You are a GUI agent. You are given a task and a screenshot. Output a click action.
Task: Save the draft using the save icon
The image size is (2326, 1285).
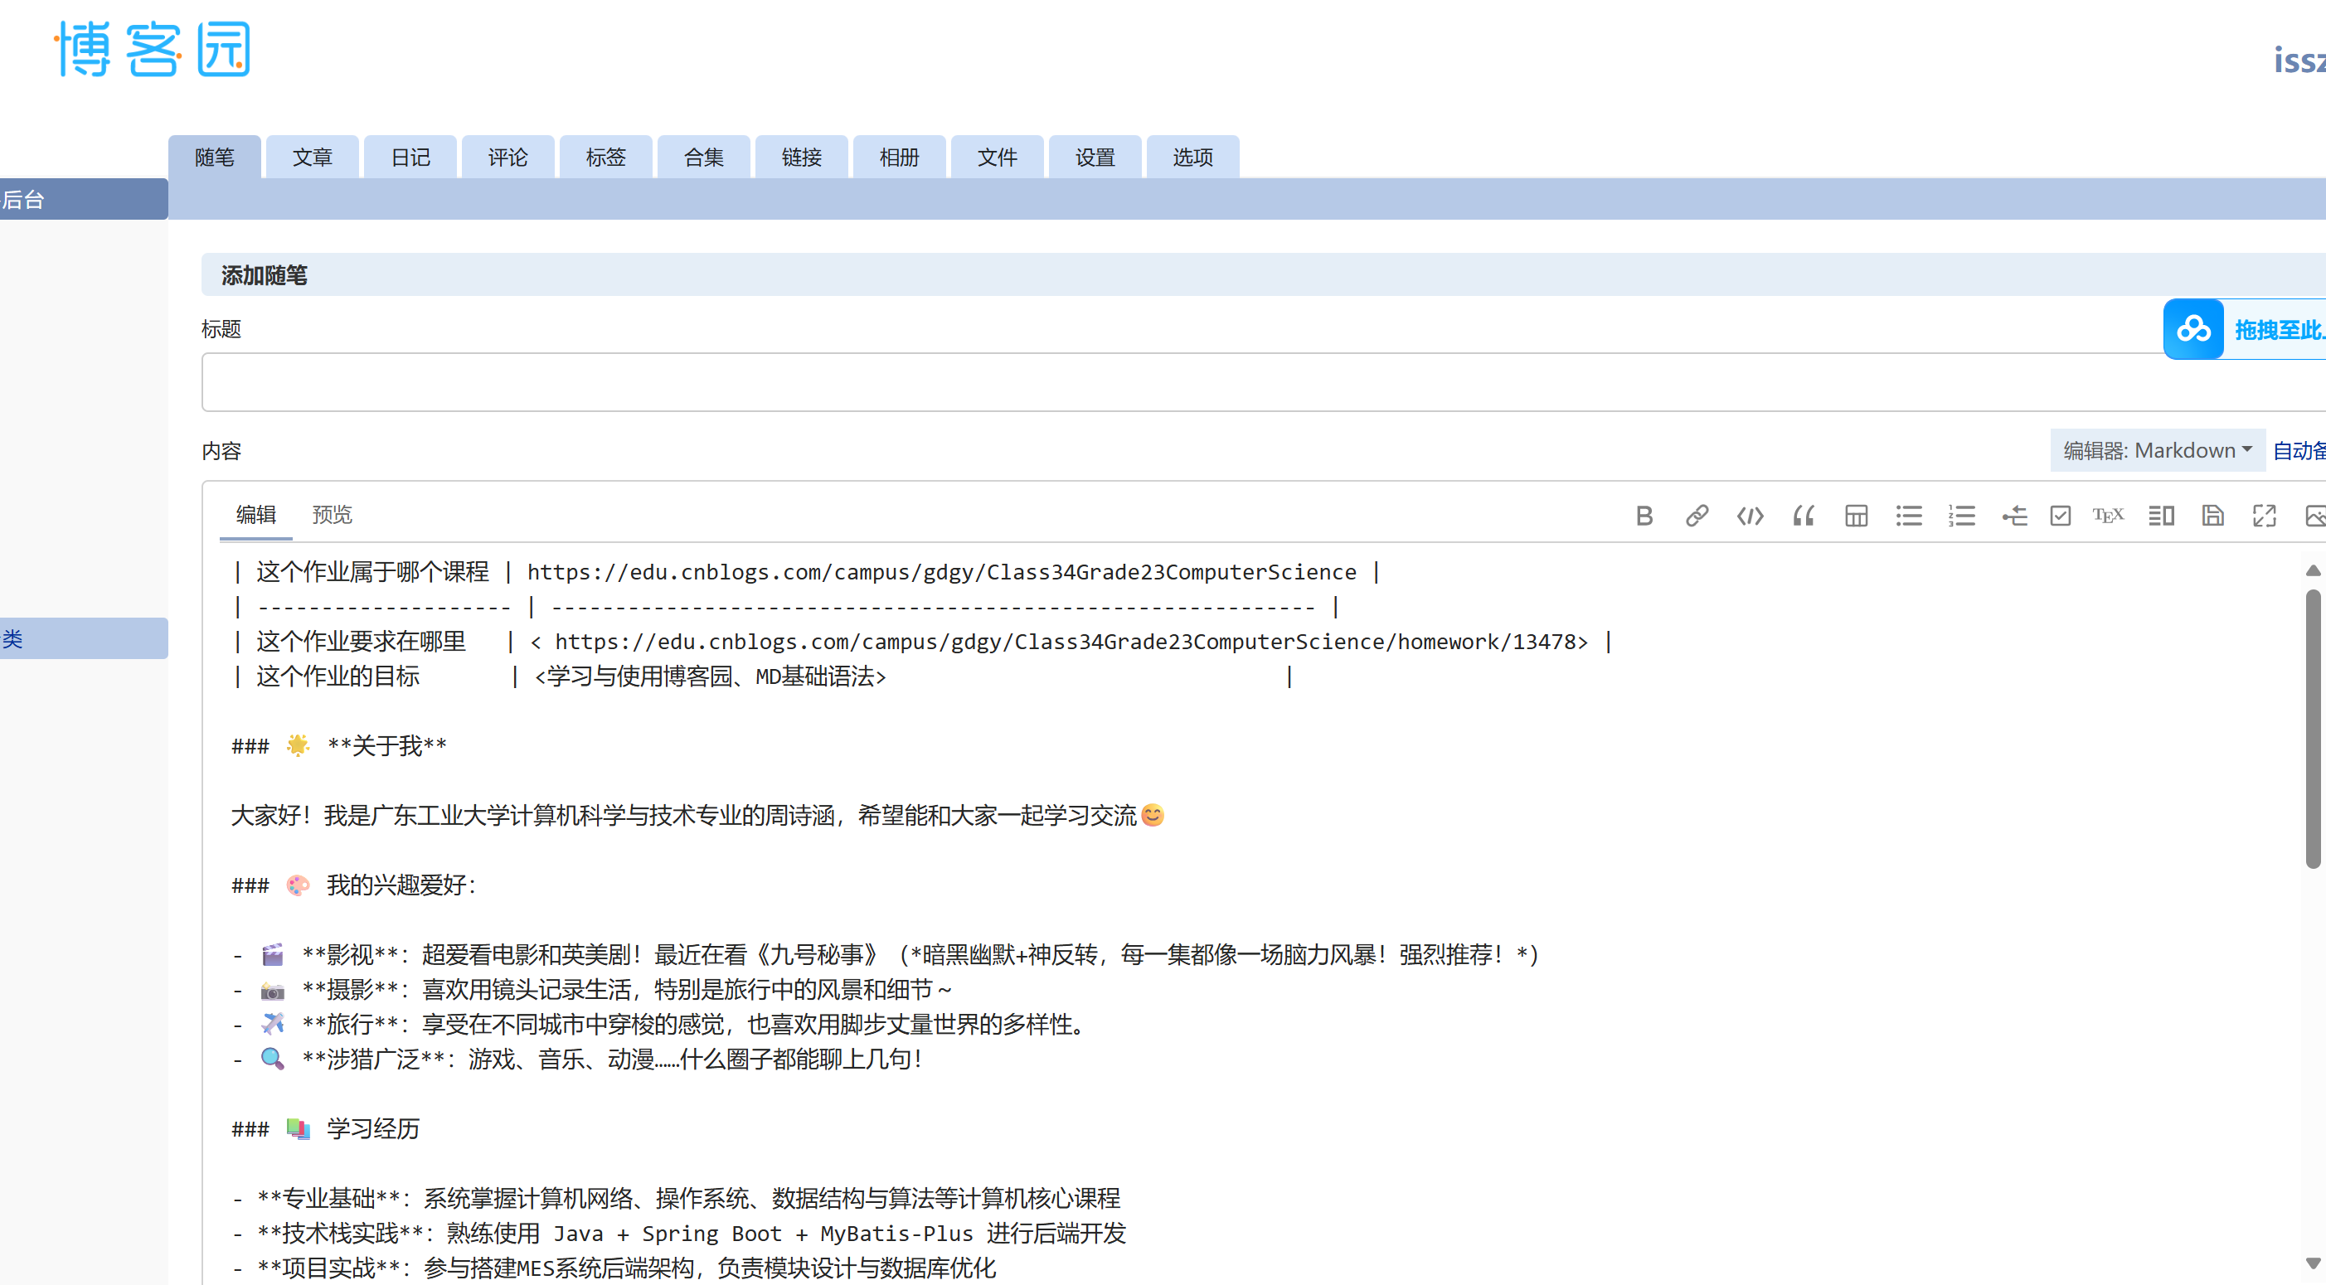(x=2213, y=516)
